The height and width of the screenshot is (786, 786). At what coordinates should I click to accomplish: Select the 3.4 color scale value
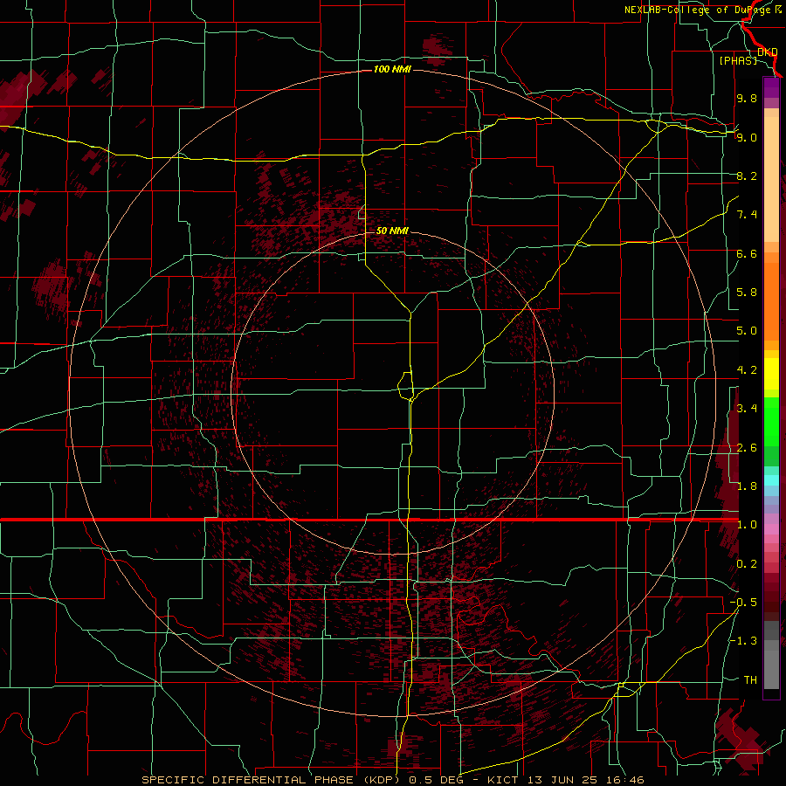[x=747, y=409]
